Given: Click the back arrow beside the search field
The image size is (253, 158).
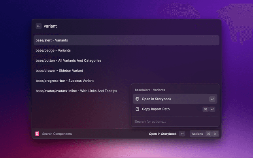Looking at the screenshot, I should coord(39,26).
